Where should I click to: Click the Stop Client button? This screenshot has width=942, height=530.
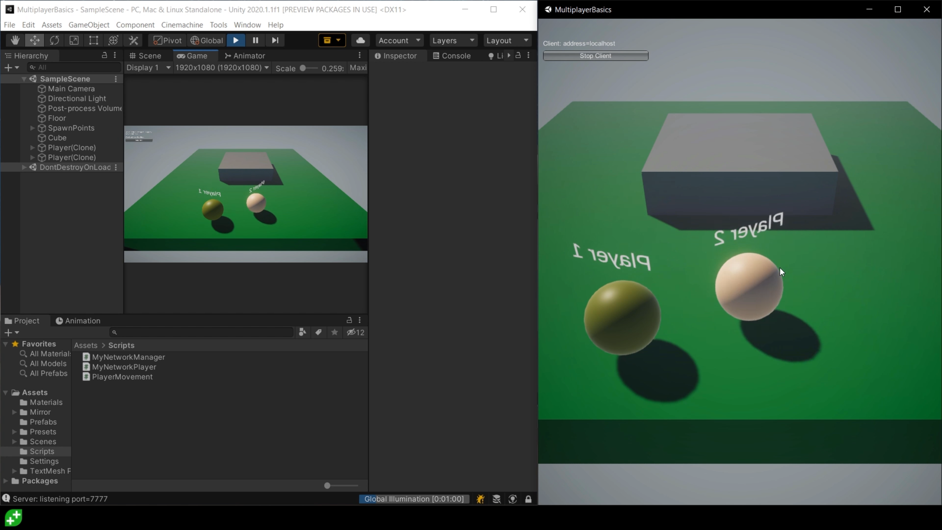595,56
